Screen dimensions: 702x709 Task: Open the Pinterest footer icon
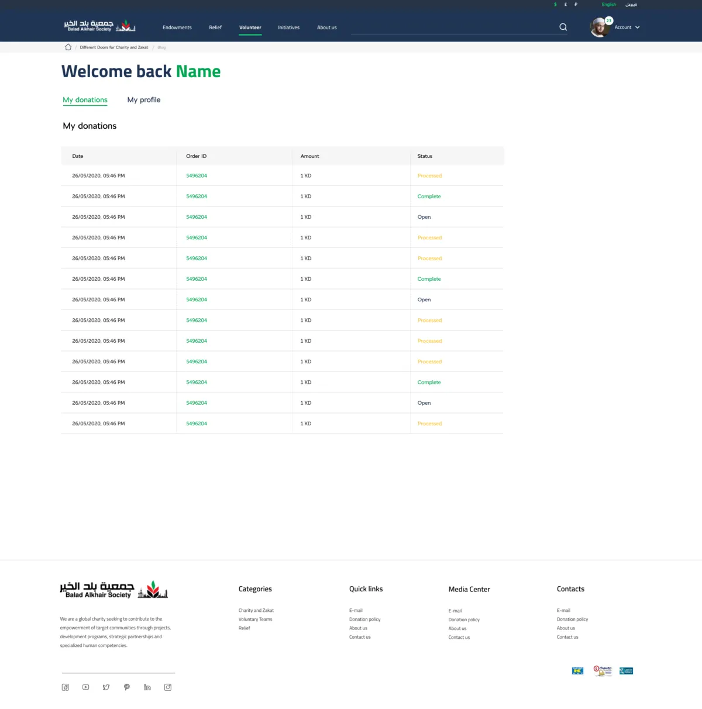[x=127, y=687]
